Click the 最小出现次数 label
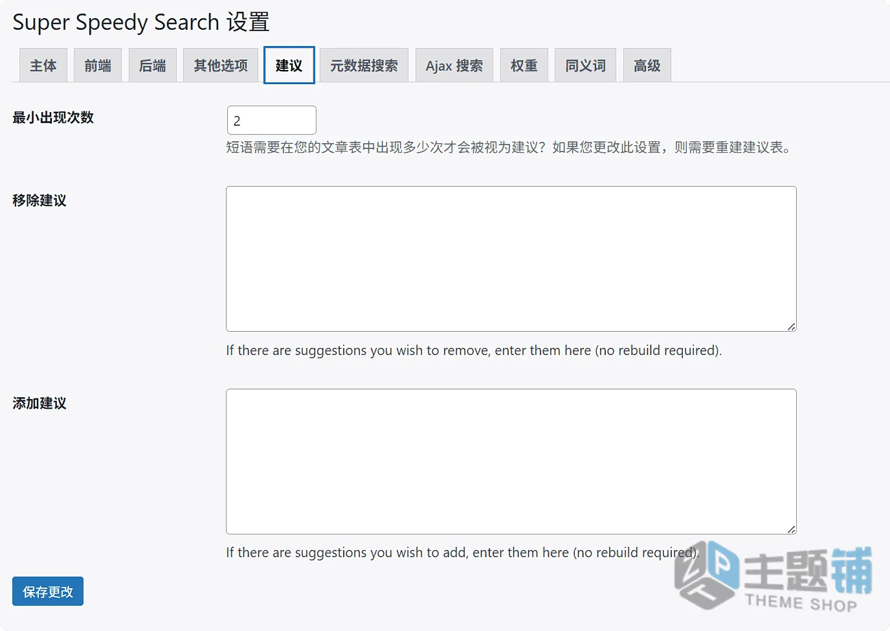 click(53, 118)
